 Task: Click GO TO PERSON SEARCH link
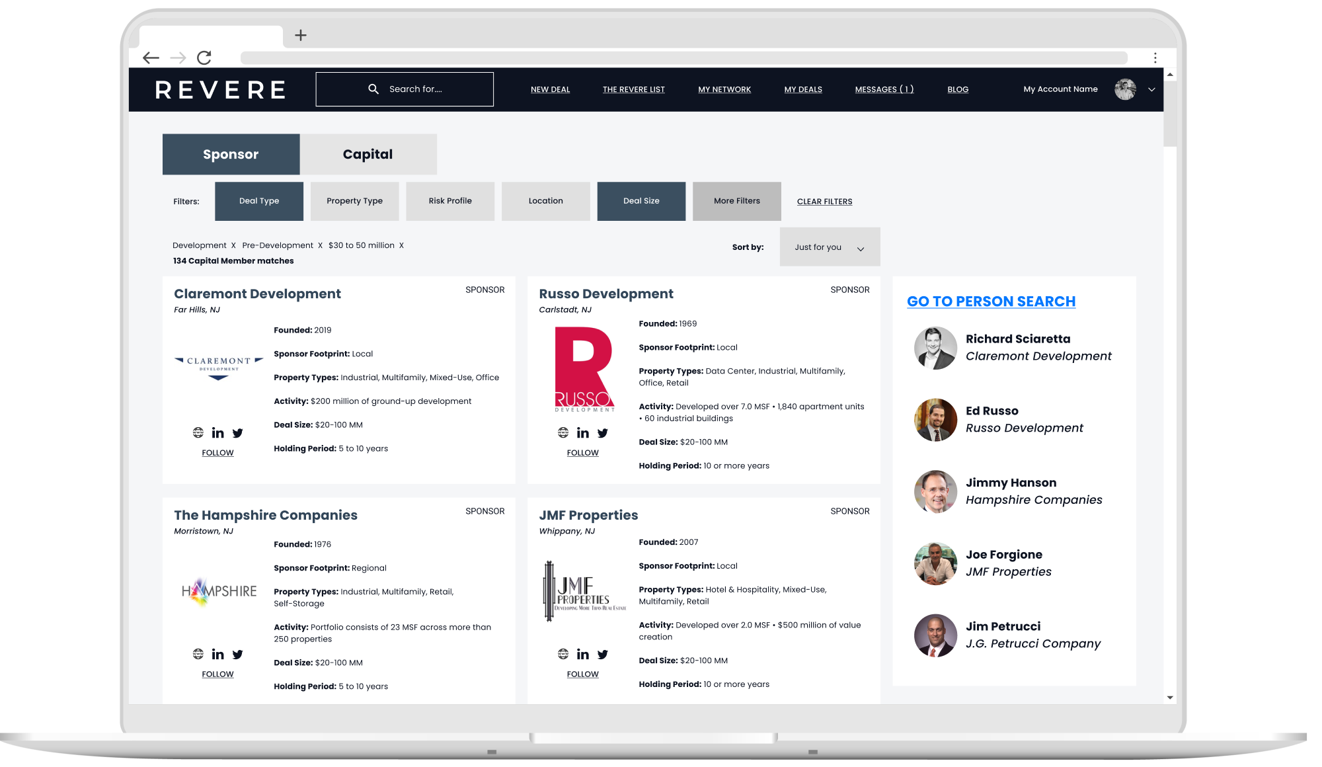click(x=991, y=302)
